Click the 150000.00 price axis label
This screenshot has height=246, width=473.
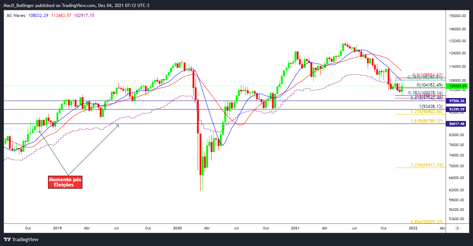[x=457, y=16]
